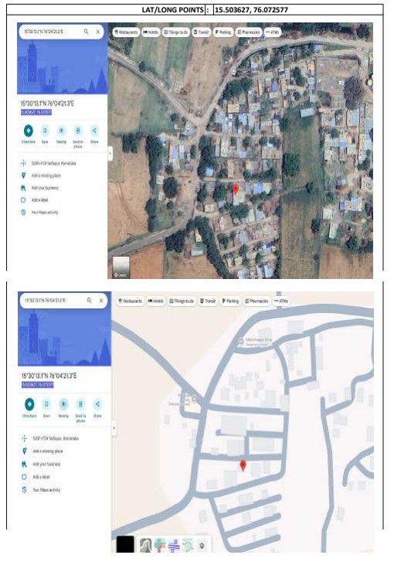The image size is (394, 565).
Task: Select Restaurants chip on the satellite map
Action: click(126, 32)
